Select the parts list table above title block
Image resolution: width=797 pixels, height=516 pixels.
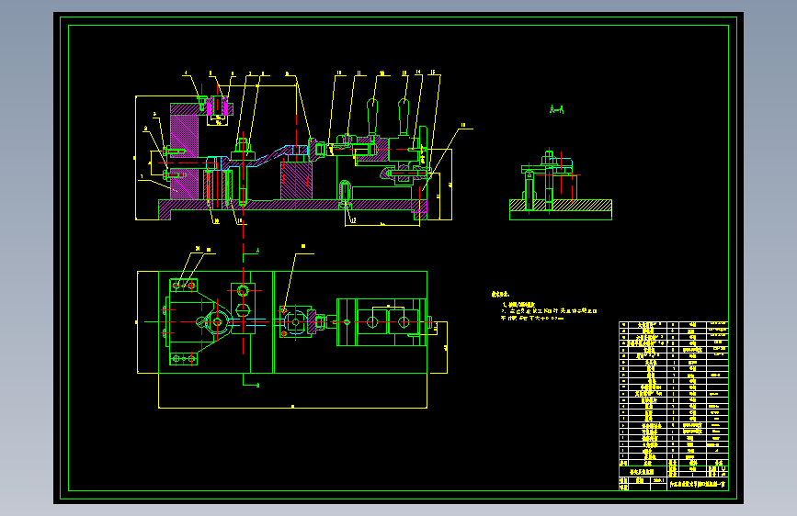674,394
